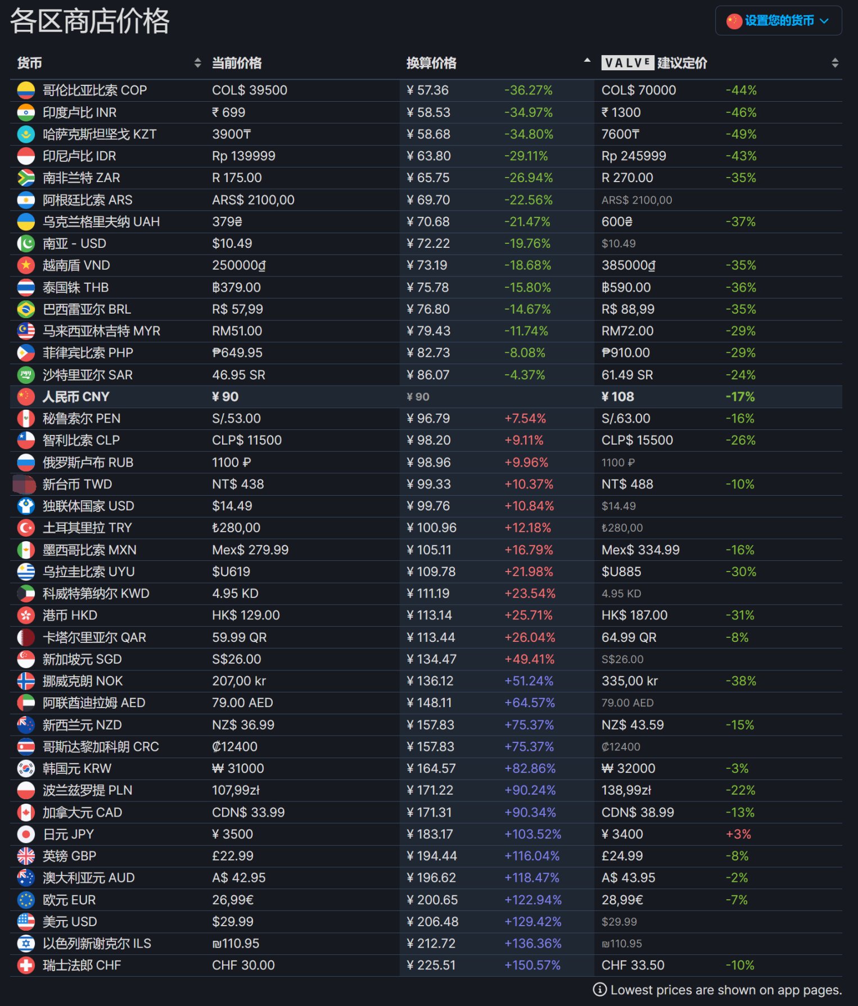Click the Colombia flag icon for COP
Viewport: 858px width, 1006px height.
pyautogui.click(x=26, y=90)
